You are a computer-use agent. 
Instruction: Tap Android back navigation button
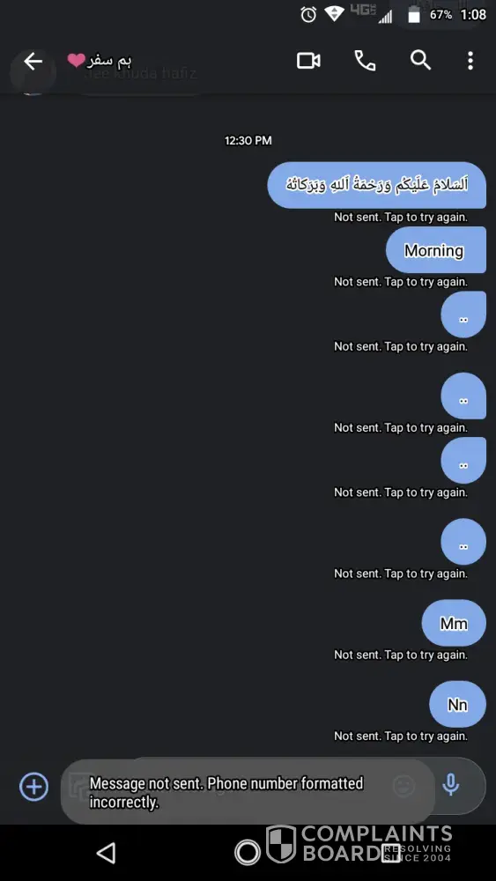pyautogui.click(x=106, y=852)
